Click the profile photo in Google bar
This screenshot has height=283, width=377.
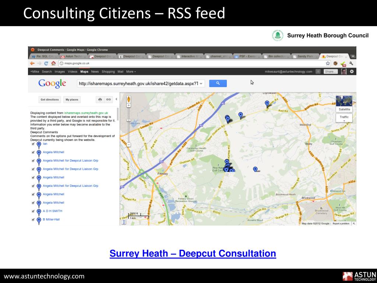click(344, 71)
